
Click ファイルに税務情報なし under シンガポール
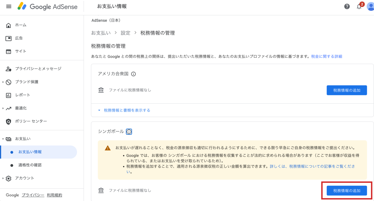(130, 190)
